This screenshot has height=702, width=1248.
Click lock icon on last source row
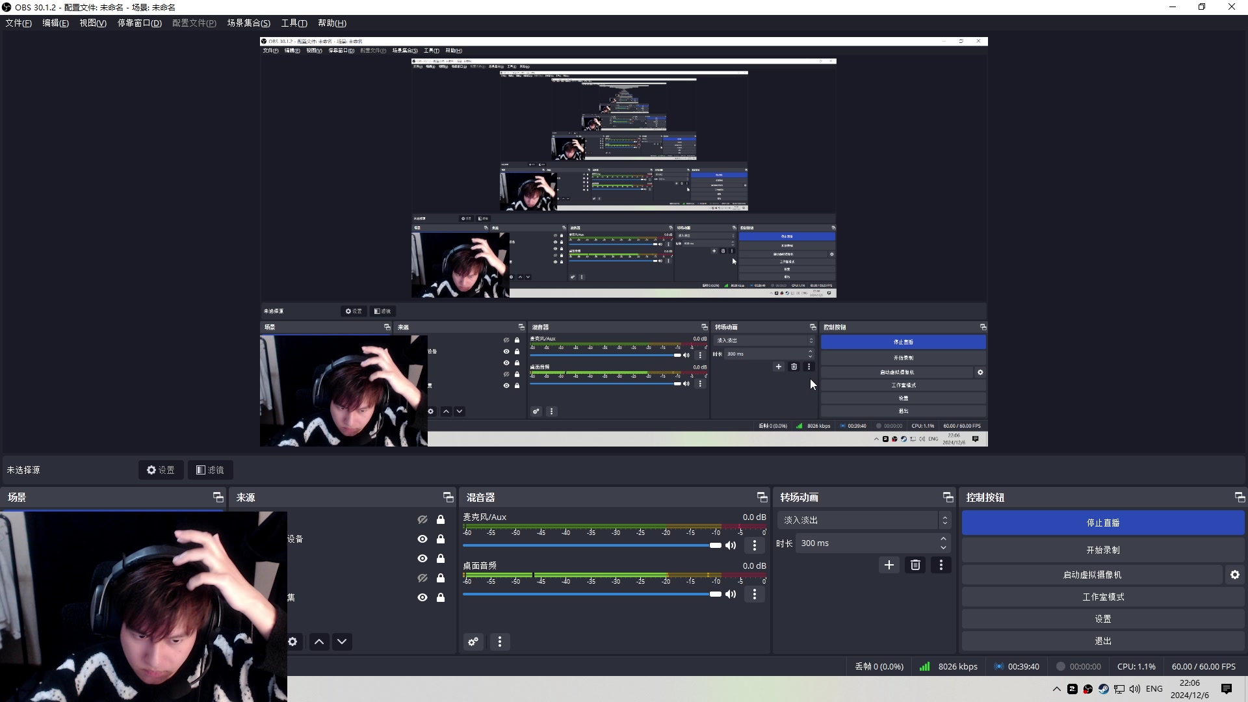441,597
